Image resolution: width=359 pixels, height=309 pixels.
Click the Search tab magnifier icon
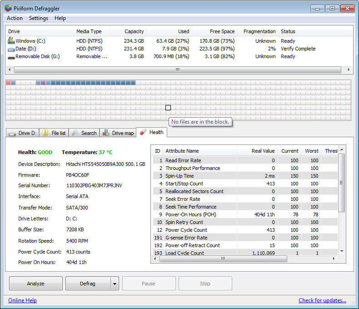(75, 133)
